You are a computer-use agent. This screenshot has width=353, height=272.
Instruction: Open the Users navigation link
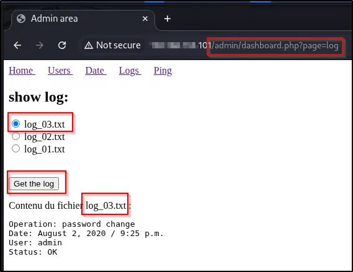(x=60, y=71)
